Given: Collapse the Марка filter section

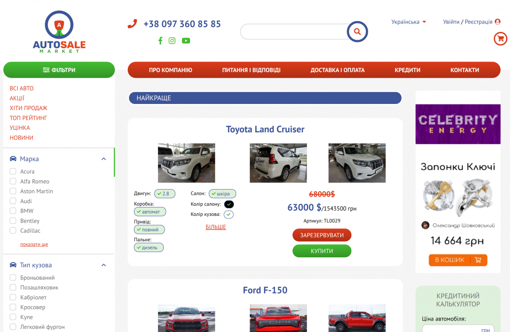Looking at the screenshot, I should coord(104,159).
